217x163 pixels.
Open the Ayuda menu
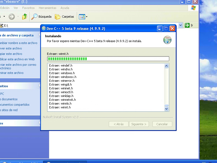click(65, 8)
